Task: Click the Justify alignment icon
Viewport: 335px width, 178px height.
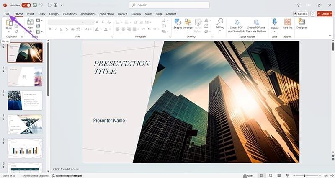Action: tap(134, 29)
